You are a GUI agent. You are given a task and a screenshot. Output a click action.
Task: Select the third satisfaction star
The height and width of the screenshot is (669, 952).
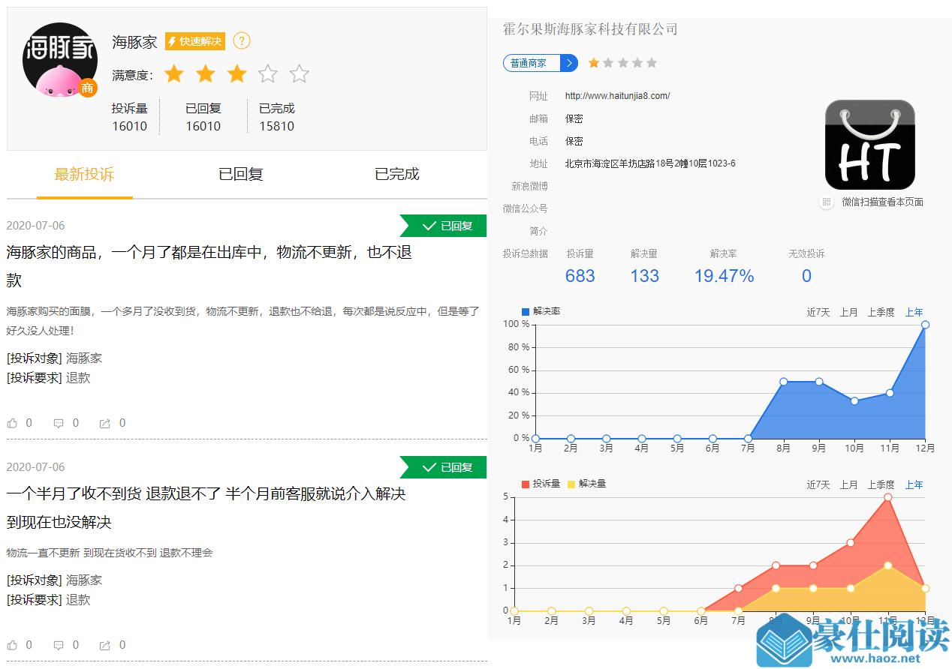click(236, 73)
